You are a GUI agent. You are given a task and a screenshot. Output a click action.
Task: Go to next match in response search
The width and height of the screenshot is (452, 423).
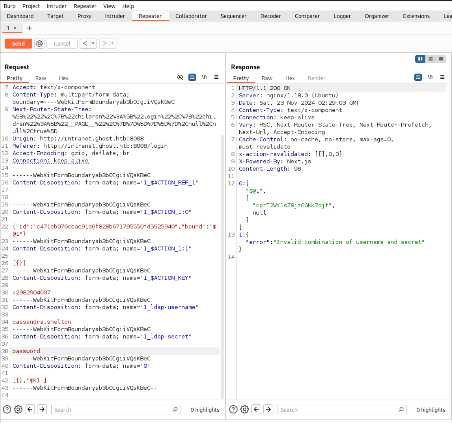click(268, 409)
